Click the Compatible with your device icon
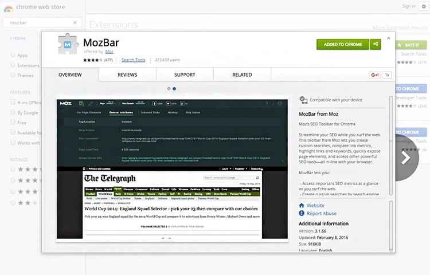The height and width of the screenshot is (275, 430). click(x=303, y=100)
